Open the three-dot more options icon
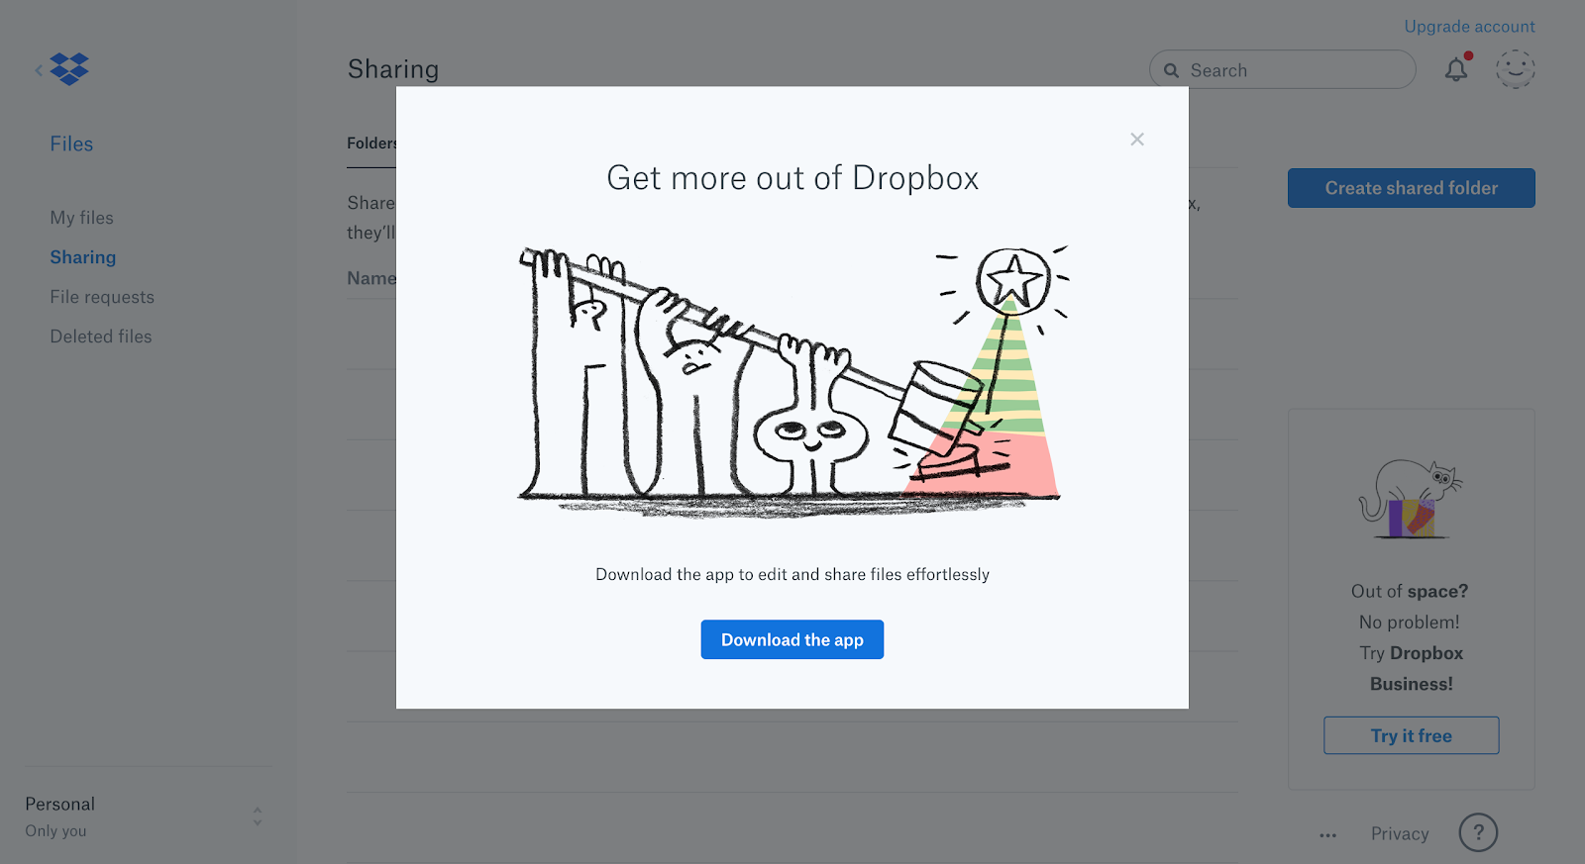 (x=1328, y=835)
